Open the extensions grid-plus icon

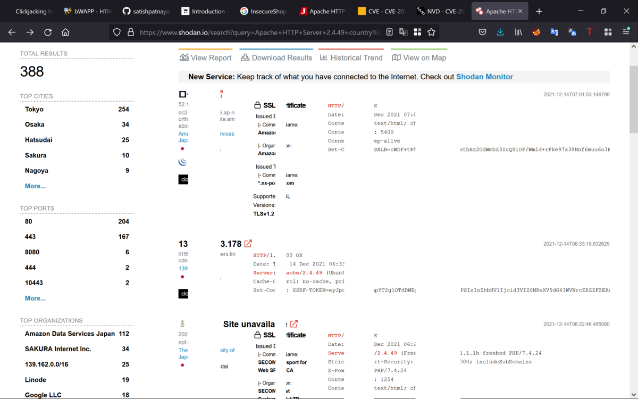[x=608, y=32]
